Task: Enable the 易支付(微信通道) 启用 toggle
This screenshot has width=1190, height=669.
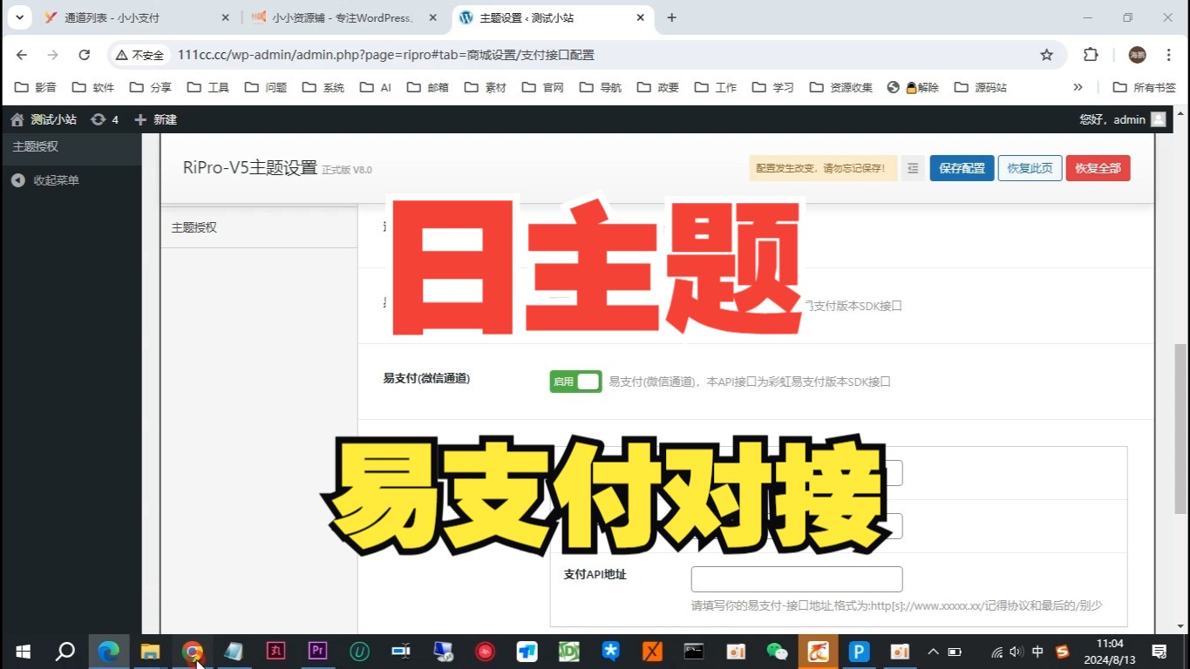Action: click(x=575, y=381)
